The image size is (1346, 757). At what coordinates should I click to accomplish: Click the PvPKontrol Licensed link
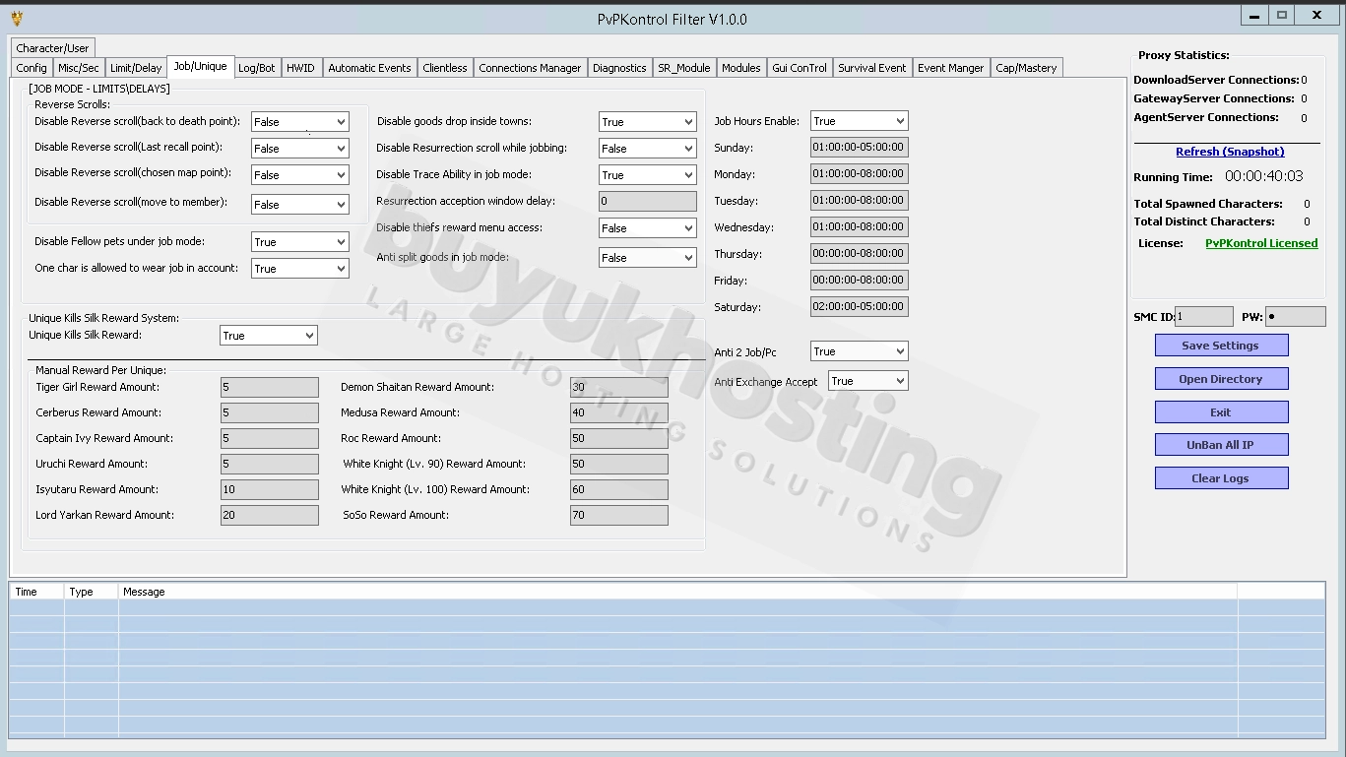1261,243
